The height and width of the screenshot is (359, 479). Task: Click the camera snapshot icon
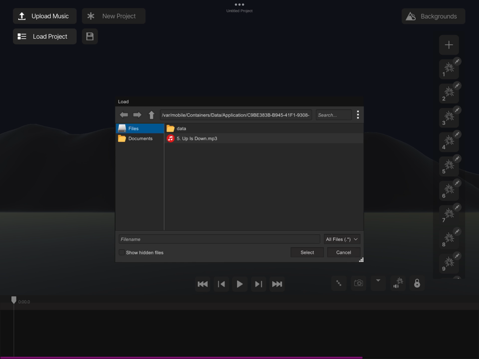pos(358,283)
